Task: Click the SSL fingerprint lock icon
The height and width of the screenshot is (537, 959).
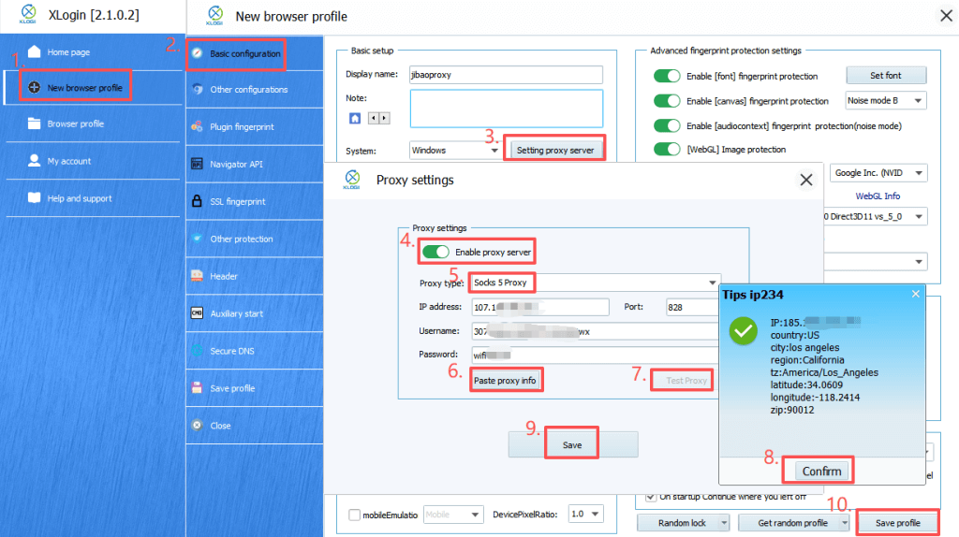Action: [x=197, y=201]
